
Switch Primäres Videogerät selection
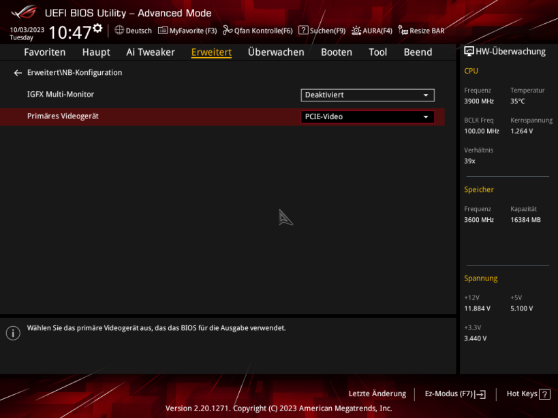coord(367,116)
